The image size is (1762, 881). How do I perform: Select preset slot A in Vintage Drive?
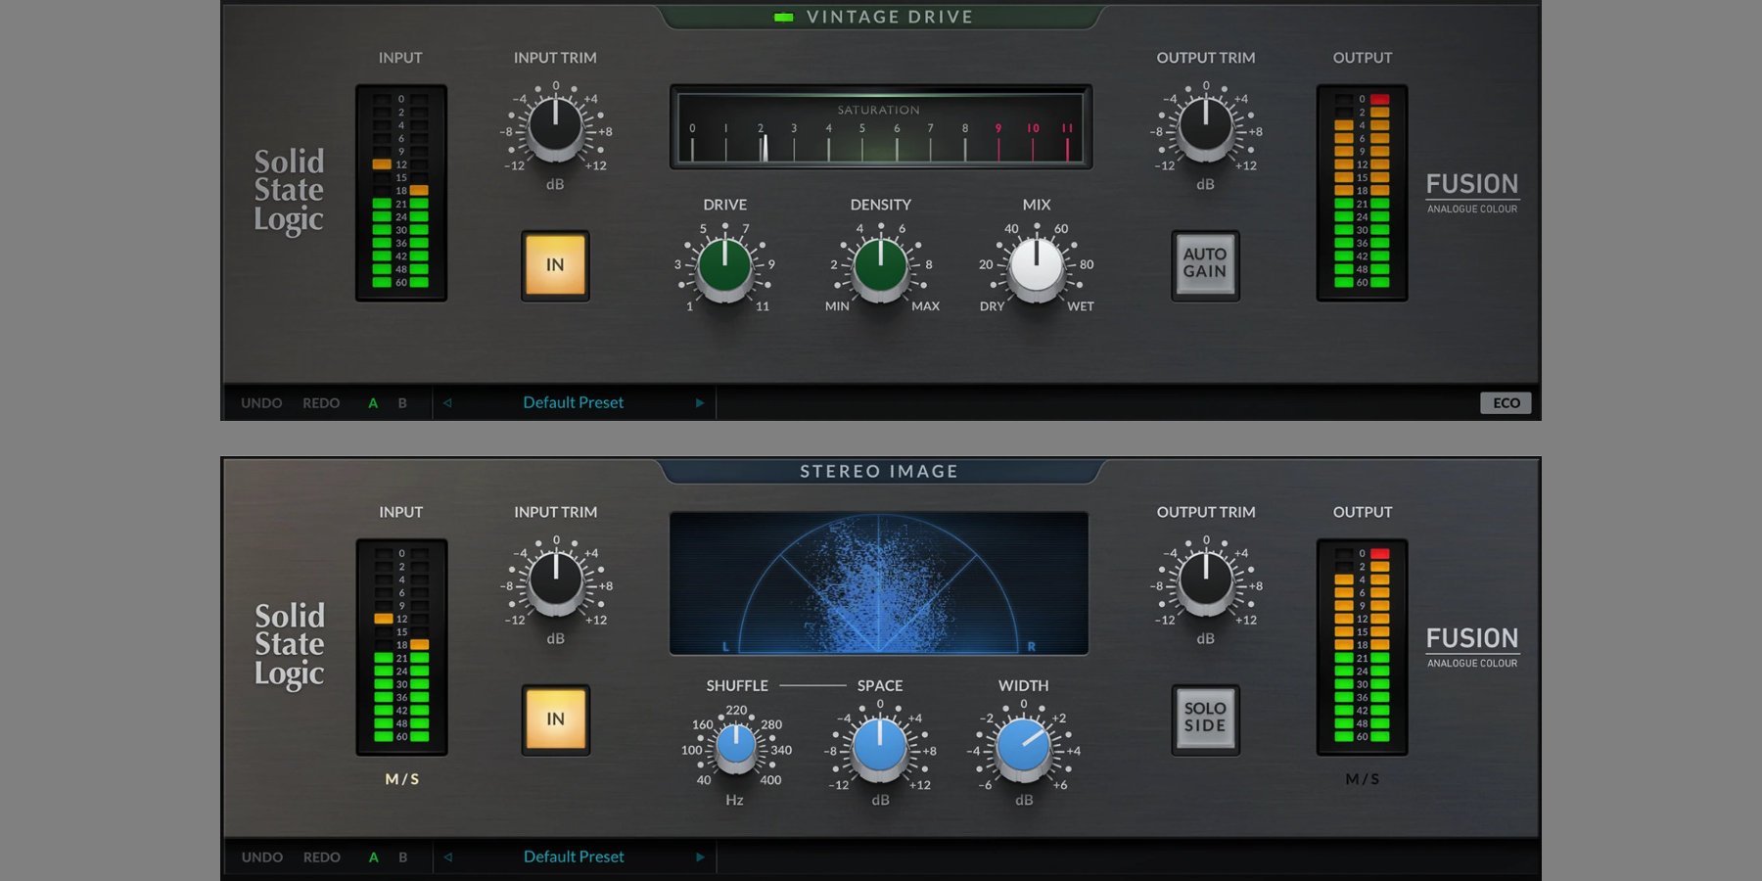tap(373, 403)
